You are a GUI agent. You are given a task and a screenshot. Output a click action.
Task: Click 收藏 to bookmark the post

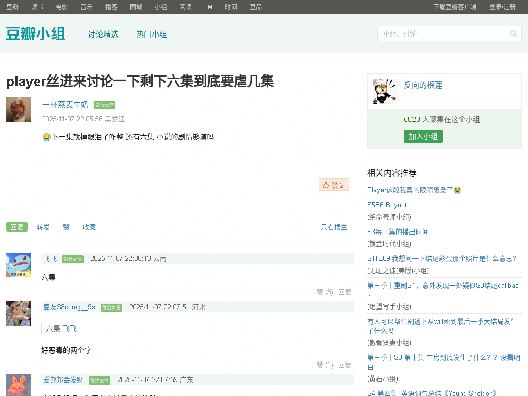point(89,227)
